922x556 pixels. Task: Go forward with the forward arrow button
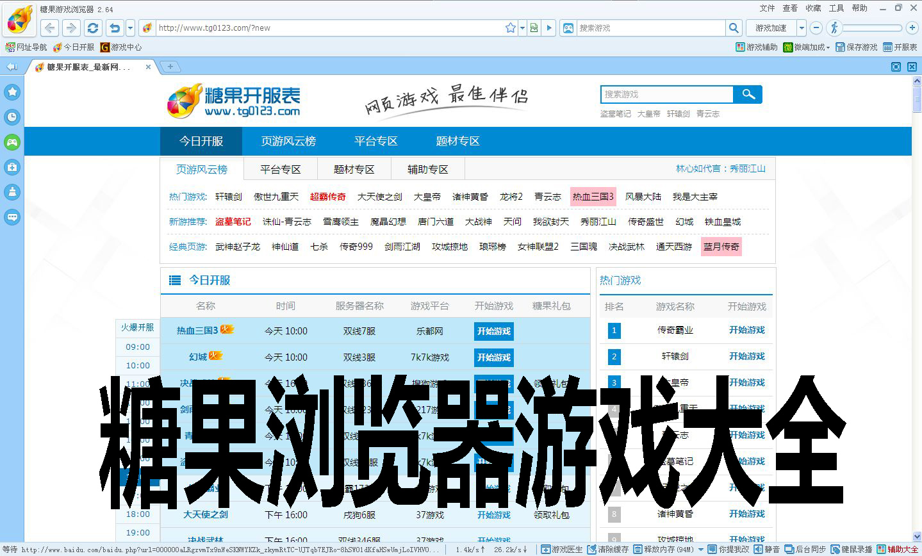point(71,28)
